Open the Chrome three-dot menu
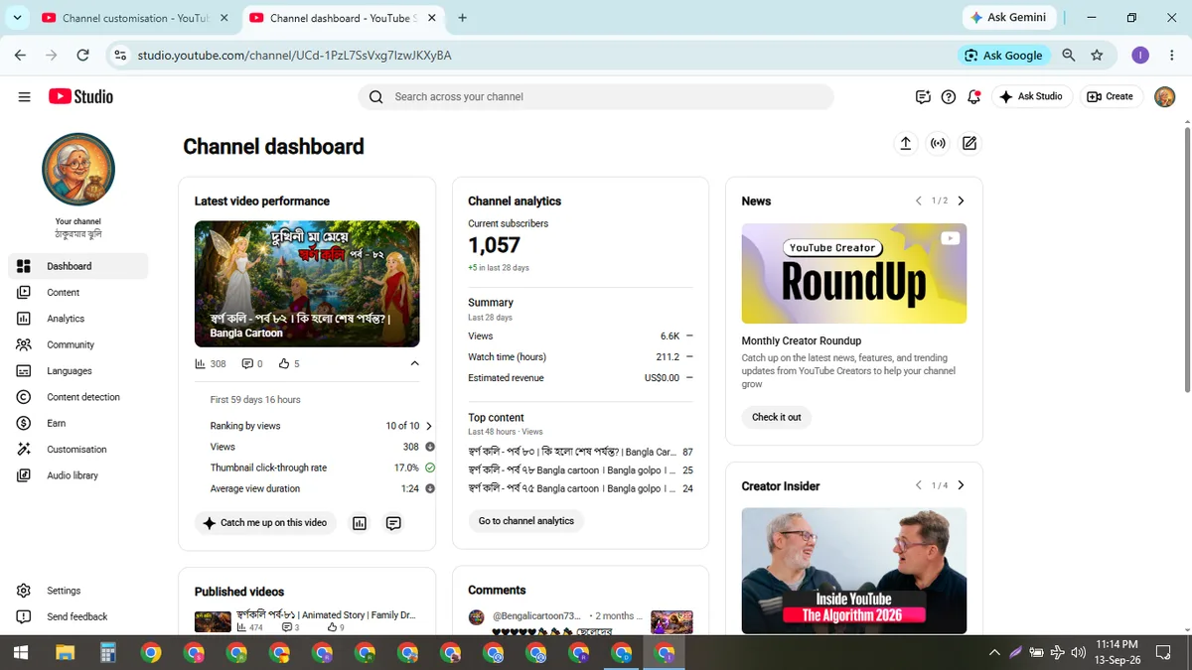This screenshot has height=670, width=1192. [x=1172, y=56]
